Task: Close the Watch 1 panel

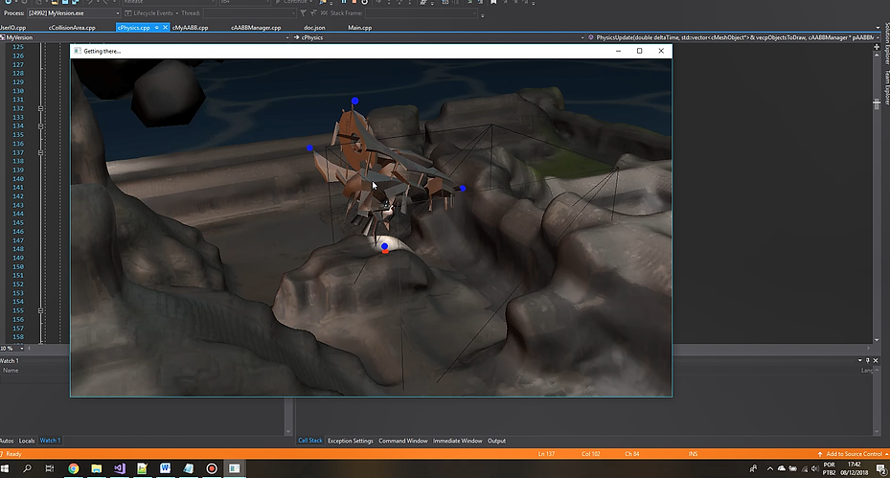Action: 876,360
